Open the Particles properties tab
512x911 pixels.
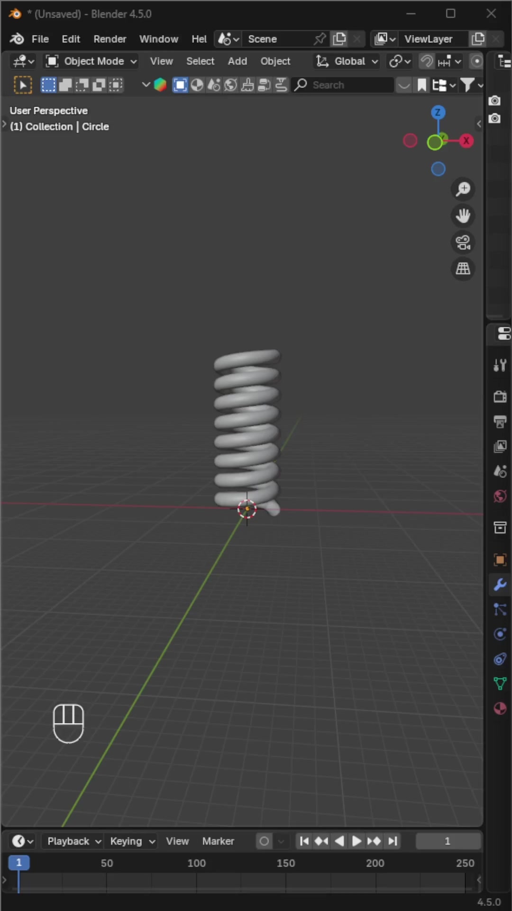tap(500, 609)
